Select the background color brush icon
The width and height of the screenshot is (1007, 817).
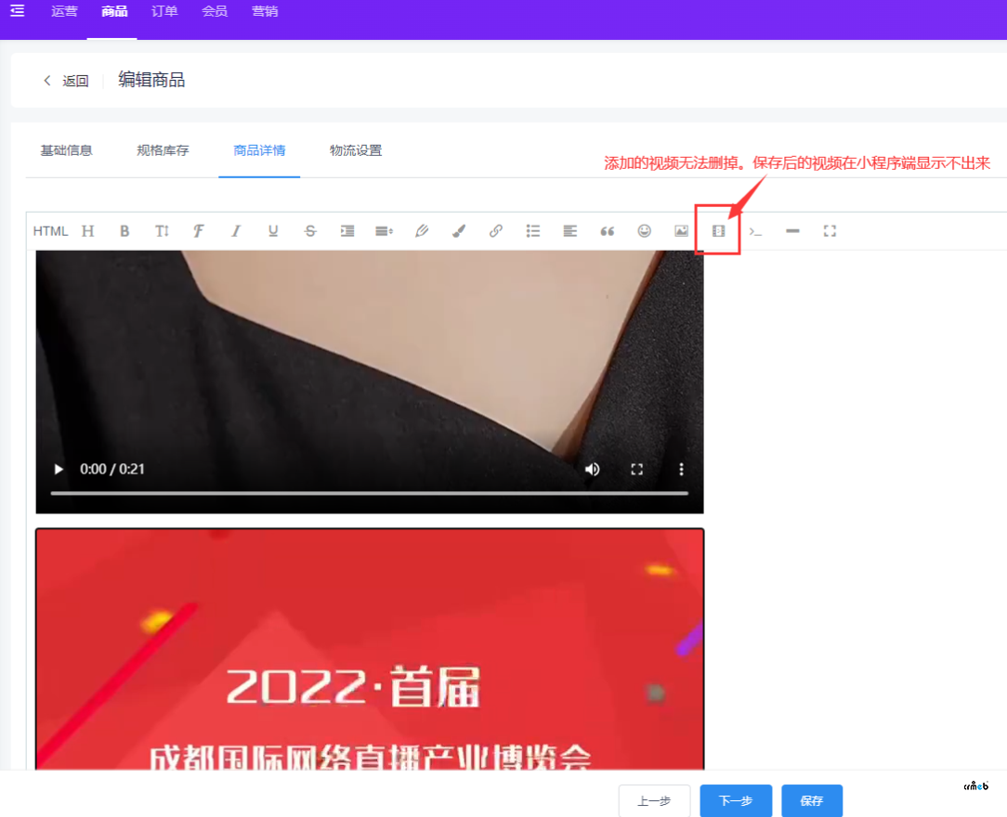pyautogui.click(x=459, y=231)
